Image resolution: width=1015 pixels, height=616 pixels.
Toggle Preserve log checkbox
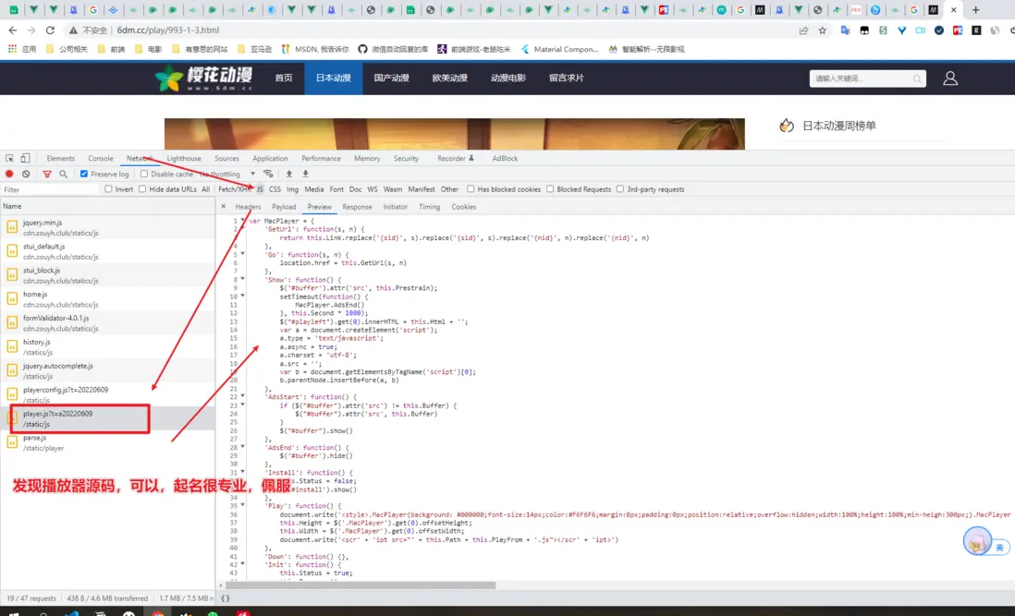(x=84, y=174)
